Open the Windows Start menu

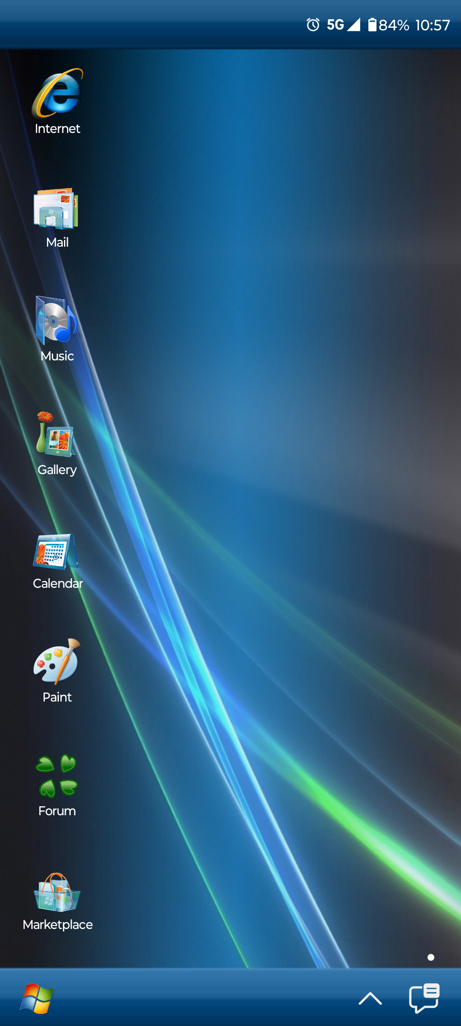(37, 999)
